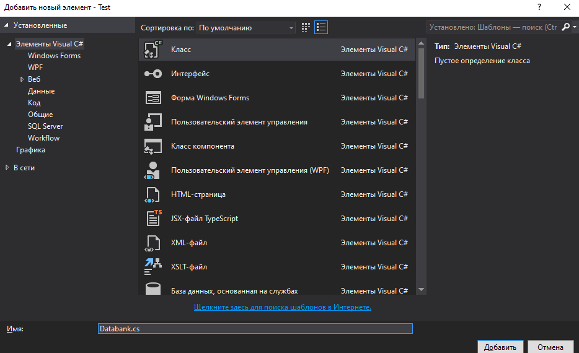Select the SQL Server category
The image size is (579, 353).
tap(45, 126)
